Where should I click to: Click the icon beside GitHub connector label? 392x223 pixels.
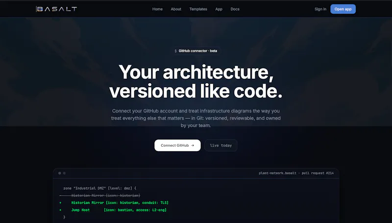pyautogui.click(x=175, y=51)
